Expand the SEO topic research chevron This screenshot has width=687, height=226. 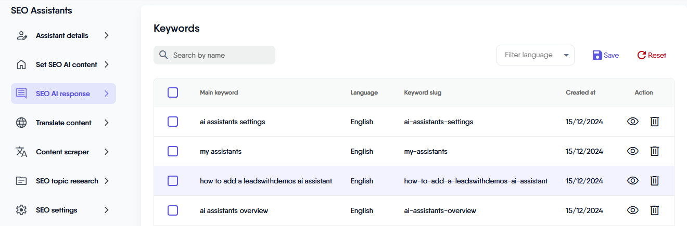coord(106,181)
